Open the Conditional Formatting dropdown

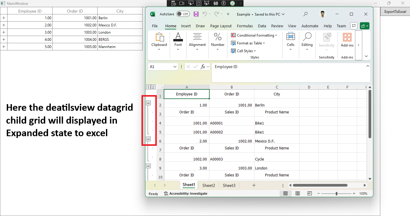[254, 35]
